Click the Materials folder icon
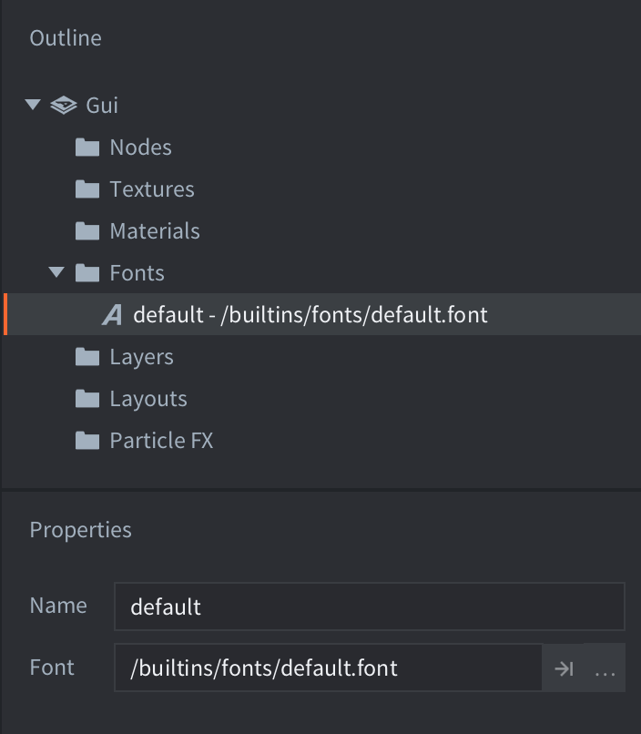Screen dimensions: 641x734 [x=86, y=230]
